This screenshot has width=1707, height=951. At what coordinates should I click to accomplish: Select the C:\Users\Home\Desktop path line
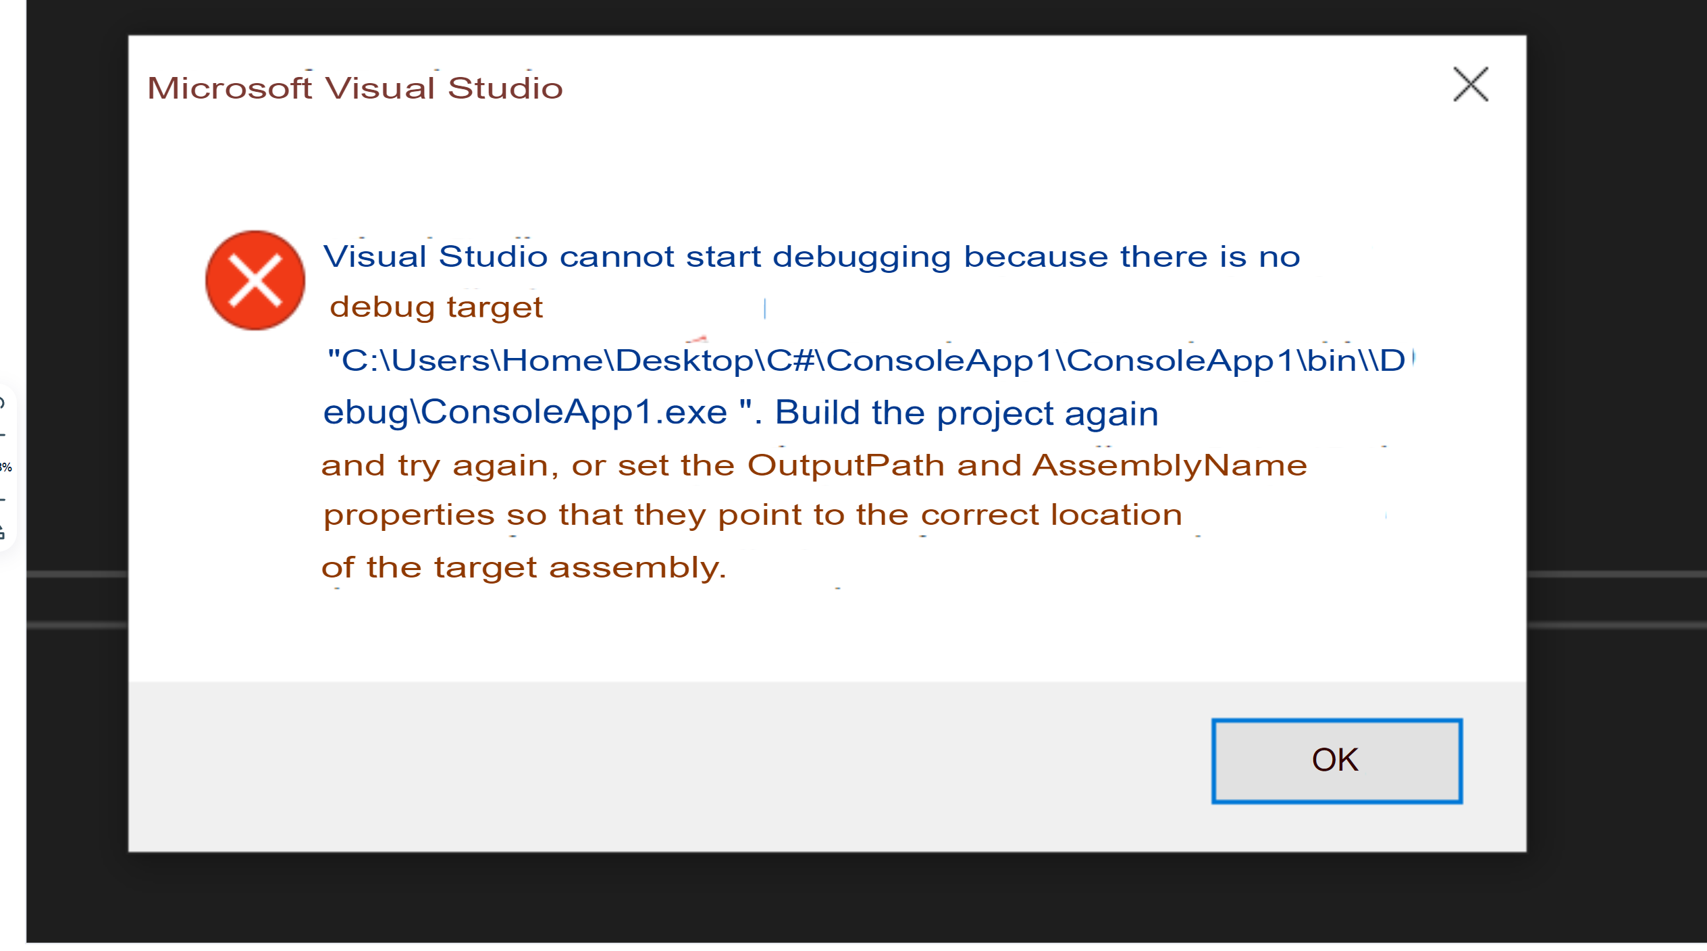[x=866, y=361]
